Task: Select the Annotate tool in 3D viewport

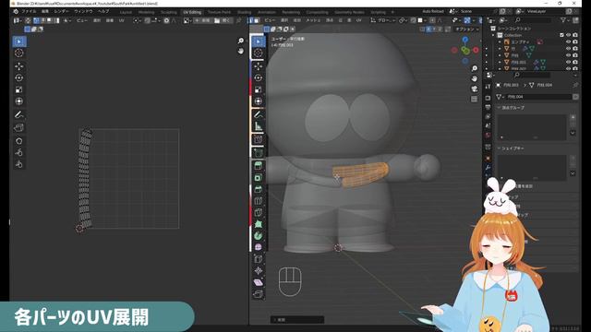Action: coord(259,114)
